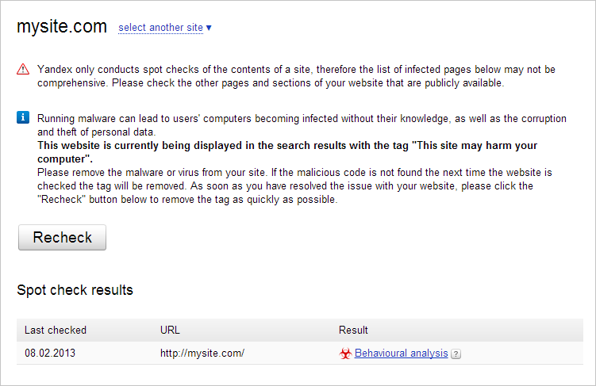Viewport: 596px width, 386px height.
Task: Click the mysite.com site title
Action: 62,27
